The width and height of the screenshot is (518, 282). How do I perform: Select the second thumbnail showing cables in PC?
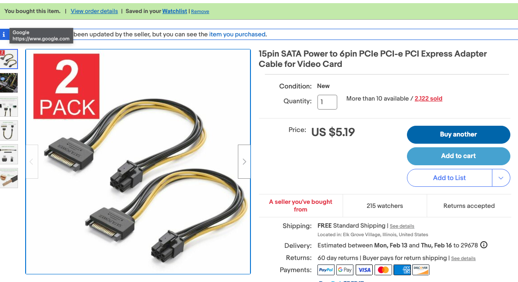coord(9,83)
